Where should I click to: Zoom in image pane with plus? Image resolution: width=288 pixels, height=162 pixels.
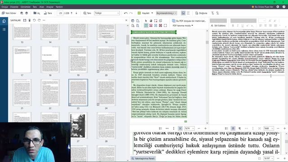[205, 128]
